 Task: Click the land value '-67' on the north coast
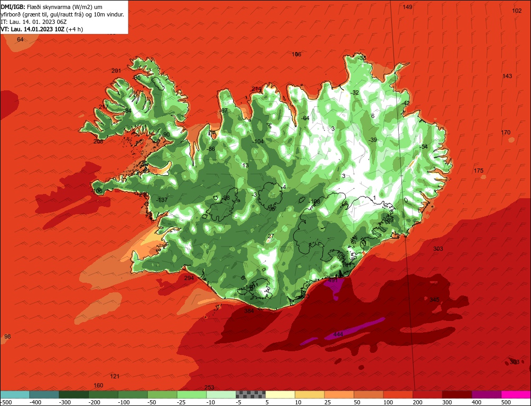[x=224, y=111]
